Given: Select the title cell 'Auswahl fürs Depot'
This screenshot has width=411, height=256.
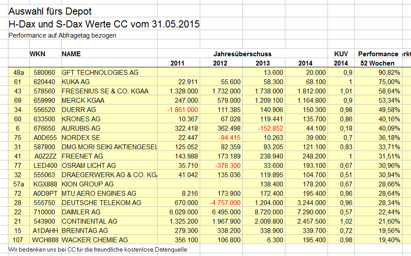Looking at the screenshot, I should (50, 12).
